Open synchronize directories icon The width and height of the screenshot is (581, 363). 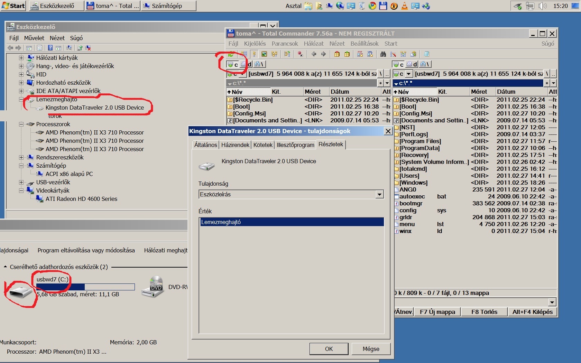pyautogui.click(x=403, y=54)
